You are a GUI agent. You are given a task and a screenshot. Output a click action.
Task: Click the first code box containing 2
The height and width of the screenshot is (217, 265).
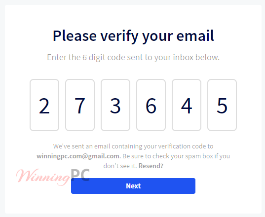click(44, 105)
